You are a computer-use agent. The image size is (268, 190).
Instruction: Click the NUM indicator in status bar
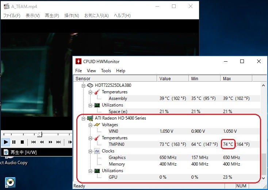coord(241,186)
